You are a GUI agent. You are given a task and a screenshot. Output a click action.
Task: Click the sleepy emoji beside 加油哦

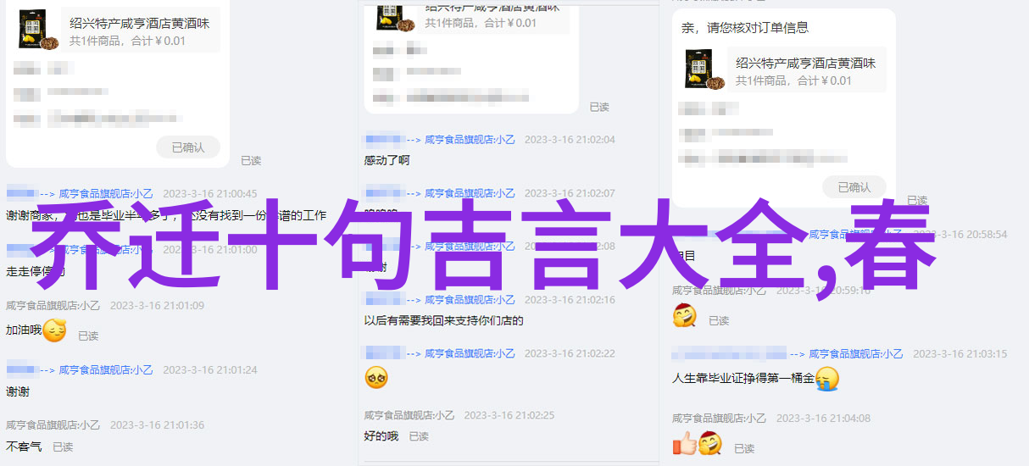point(54,330)
